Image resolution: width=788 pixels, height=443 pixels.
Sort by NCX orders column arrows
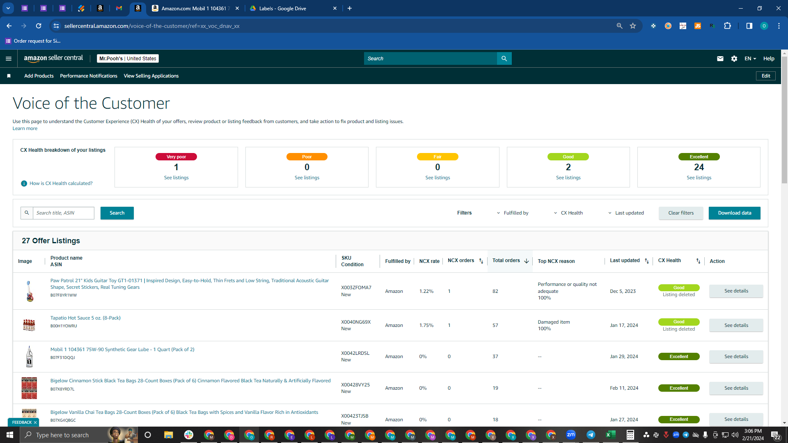pos(481,261)
